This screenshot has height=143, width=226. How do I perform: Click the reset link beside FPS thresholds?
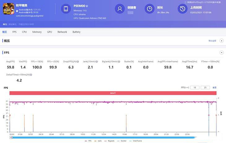click(214, 87)
